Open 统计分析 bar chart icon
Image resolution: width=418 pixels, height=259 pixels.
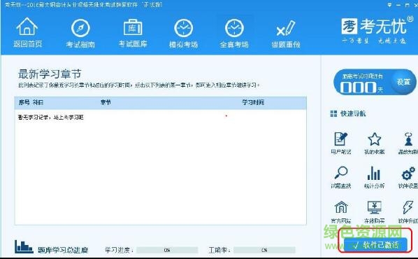(374, 173)
